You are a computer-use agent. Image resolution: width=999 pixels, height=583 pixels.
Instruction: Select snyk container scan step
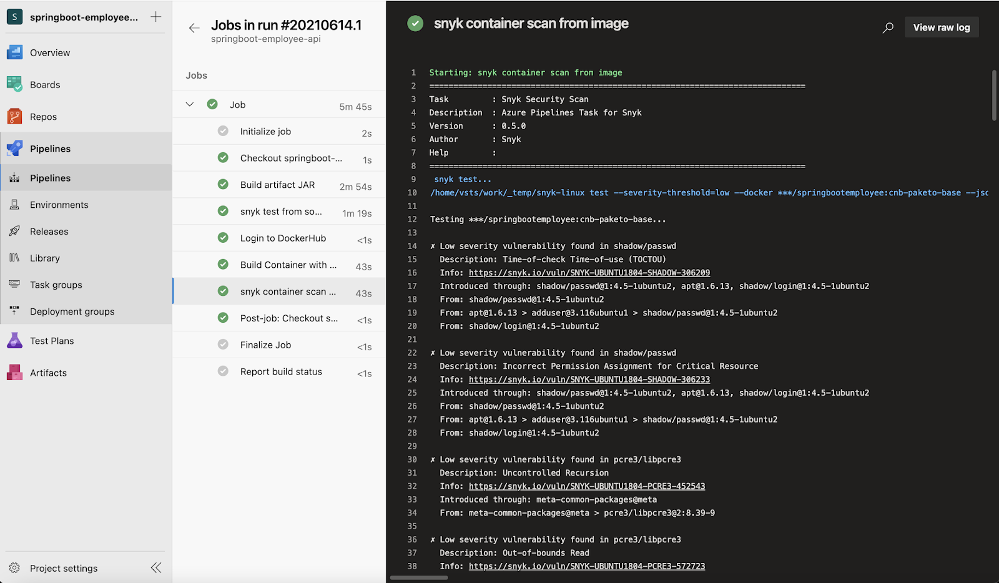click(279, 291)
